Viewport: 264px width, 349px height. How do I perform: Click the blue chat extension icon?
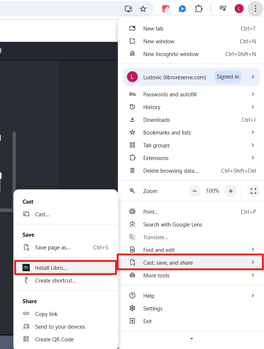(182, 9)
